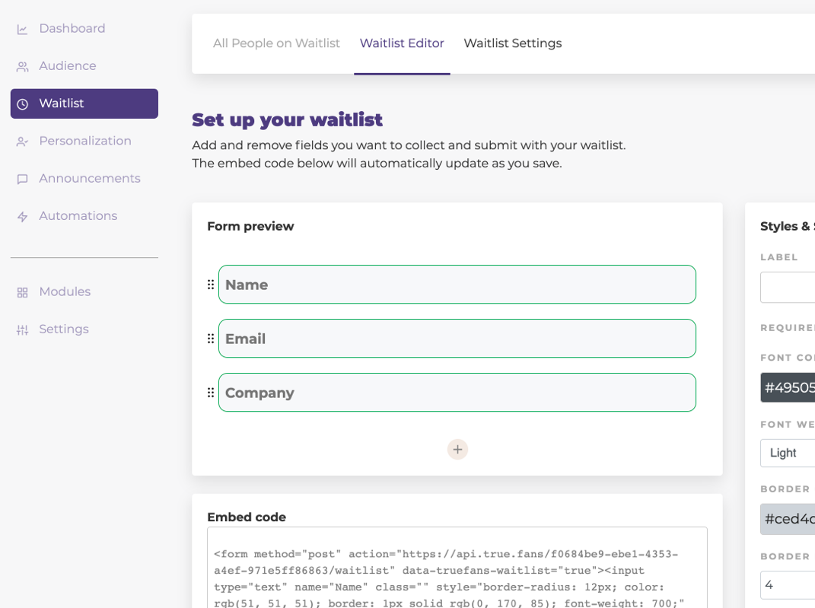Click the drag handle next to the Company field

pyautogui.click(x=210, y=393)
